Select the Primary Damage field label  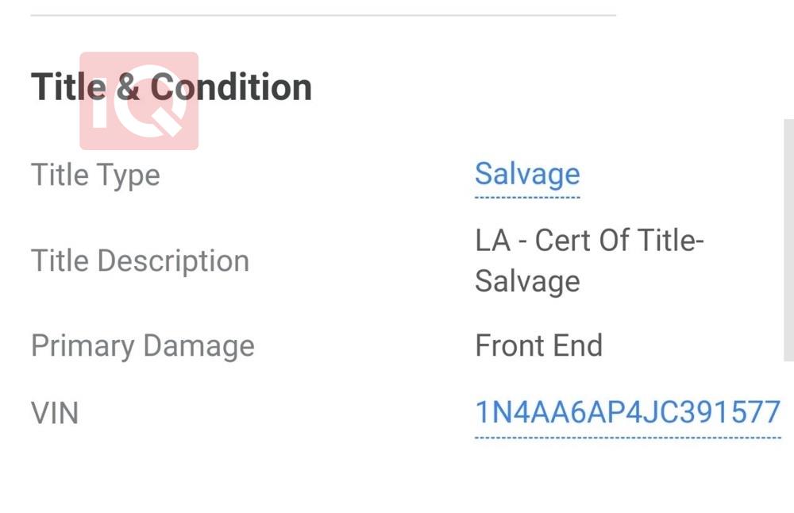coord(143,346)
